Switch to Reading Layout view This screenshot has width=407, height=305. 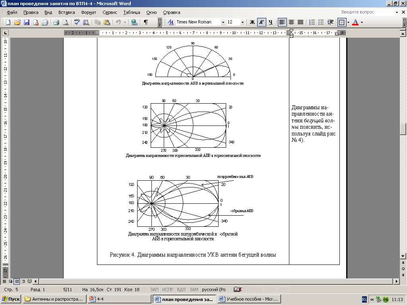(29, 281)
